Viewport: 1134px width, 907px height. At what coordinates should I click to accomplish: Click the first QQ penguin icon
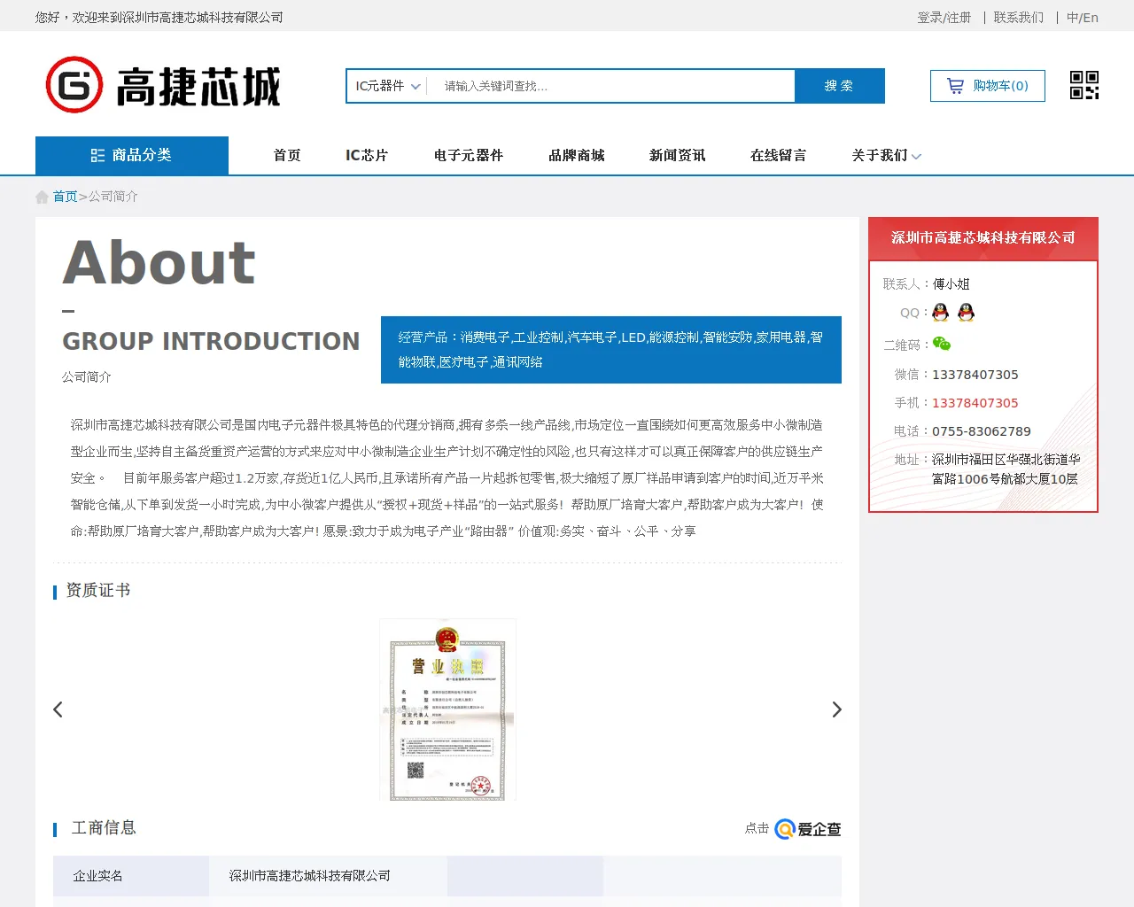[941, 313]
